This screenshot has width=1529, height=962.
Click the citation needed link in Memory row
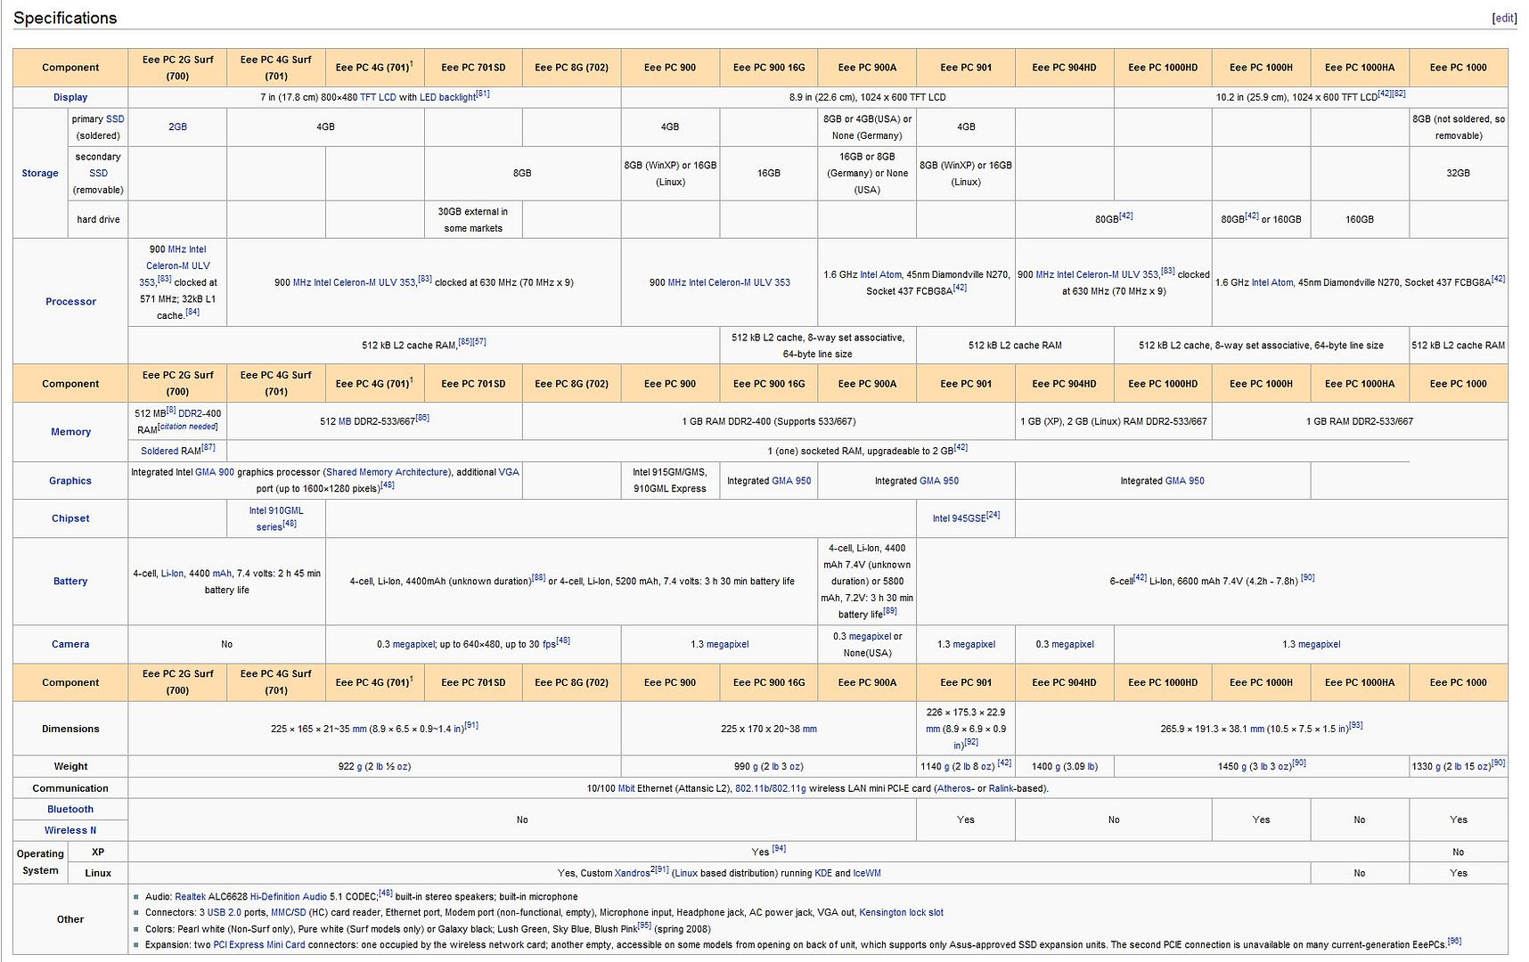pos(189,428)
